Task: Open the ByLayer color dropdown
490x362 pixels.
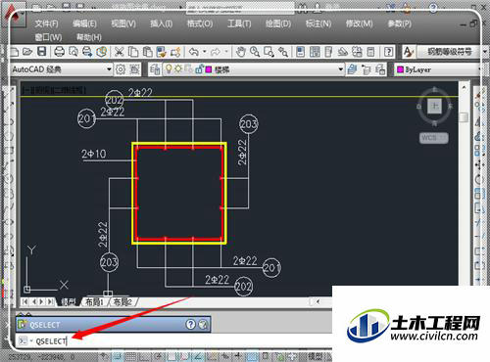Action: click(438, 69)
